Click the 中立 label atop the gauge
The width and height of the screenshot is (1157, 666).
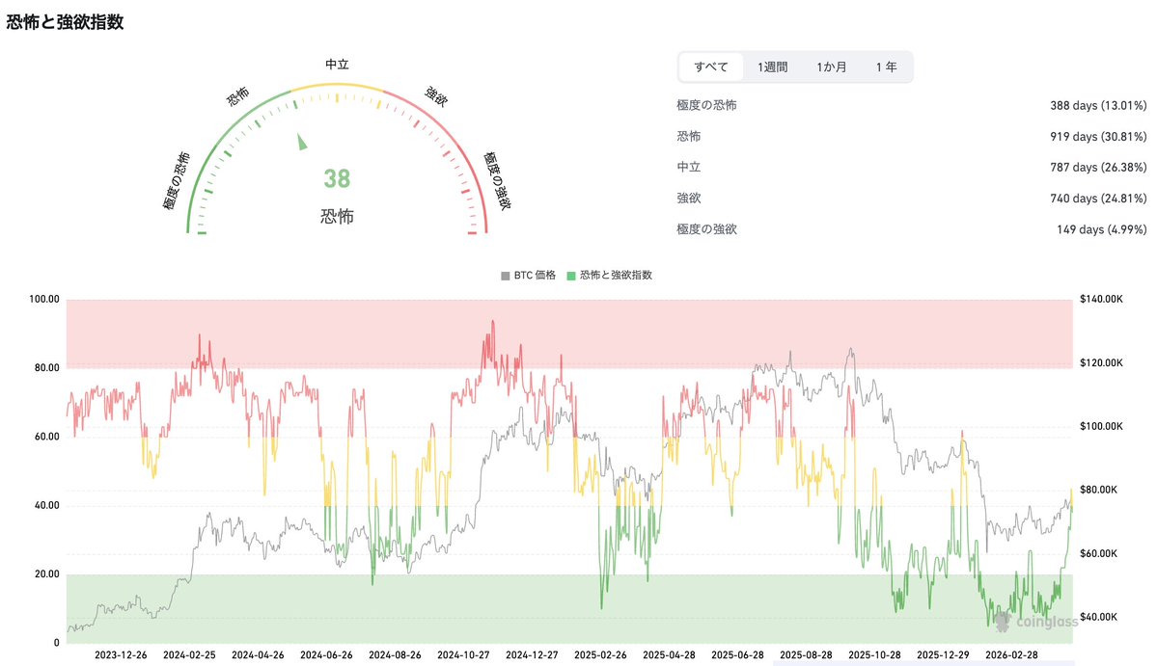point(337,65)
